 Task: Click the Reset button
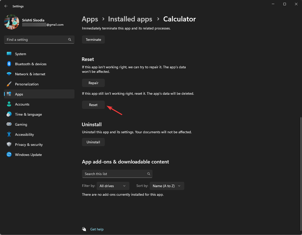click(93, 105)
